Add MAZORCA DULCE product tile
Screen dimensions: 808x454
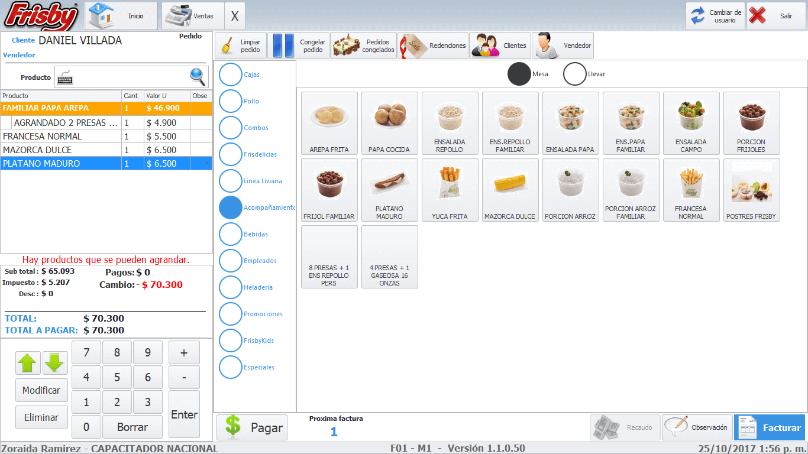point(510,190)
